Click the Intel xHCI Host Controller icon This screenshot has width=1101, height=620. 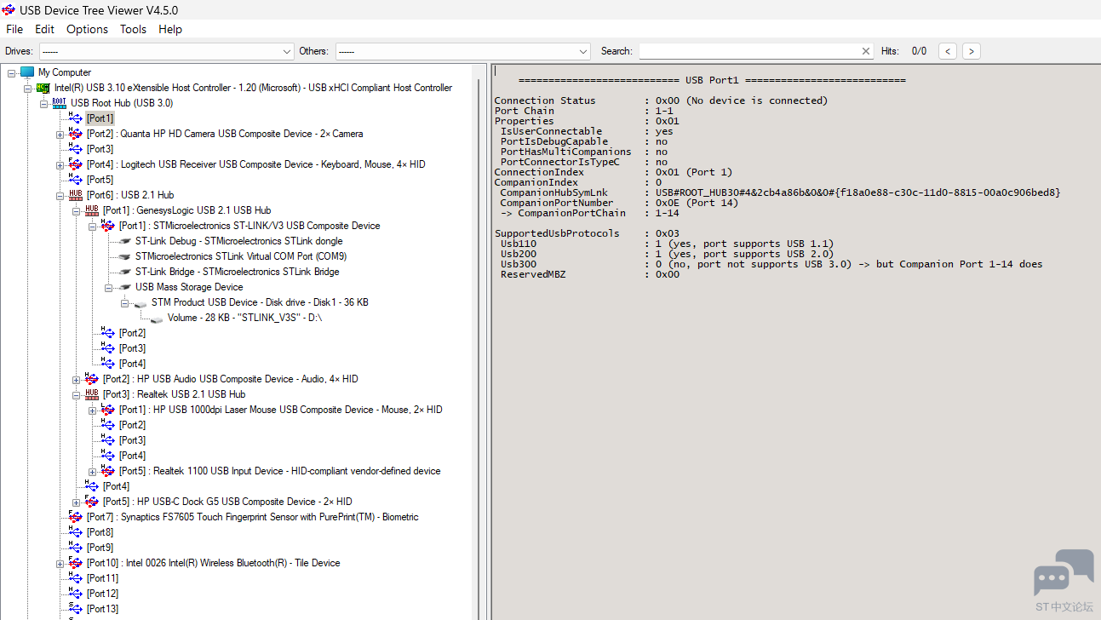43,88
